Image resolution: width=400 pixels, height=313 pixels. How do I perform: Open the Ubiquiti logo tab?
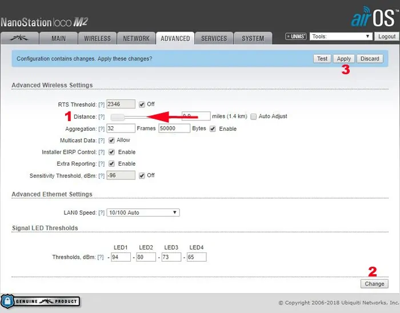pos(19,38)
